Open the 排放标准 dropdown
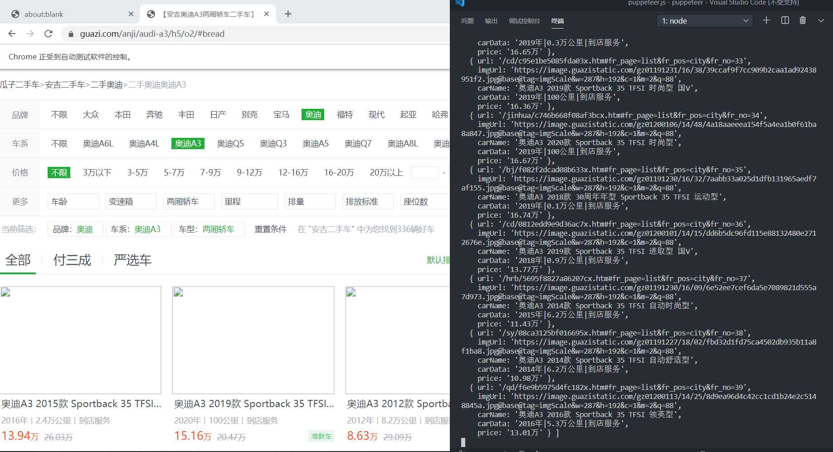Screen dimensions: 833x452 pos(368,202)
